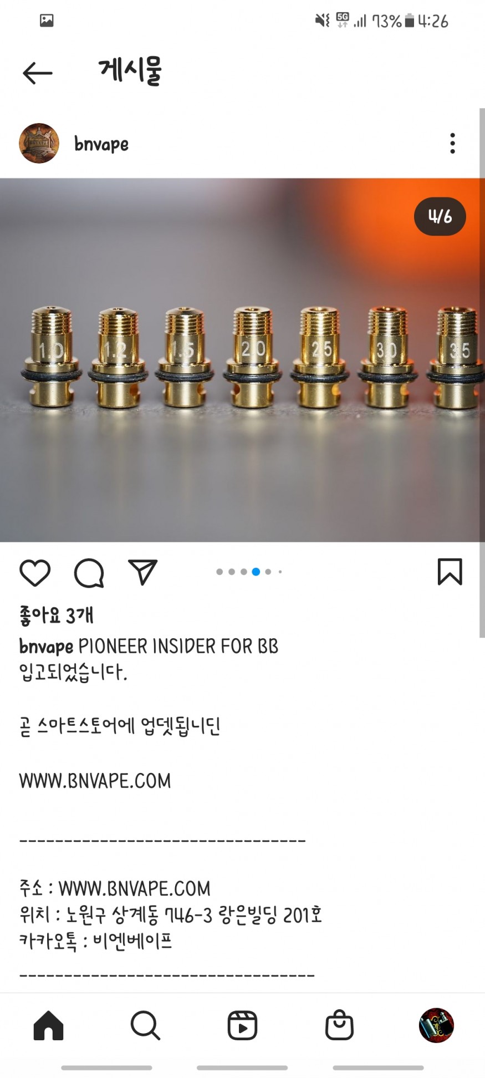View likes list 좋아요 3개
This screenshot has width=485, height=1078.
(57, 616)
